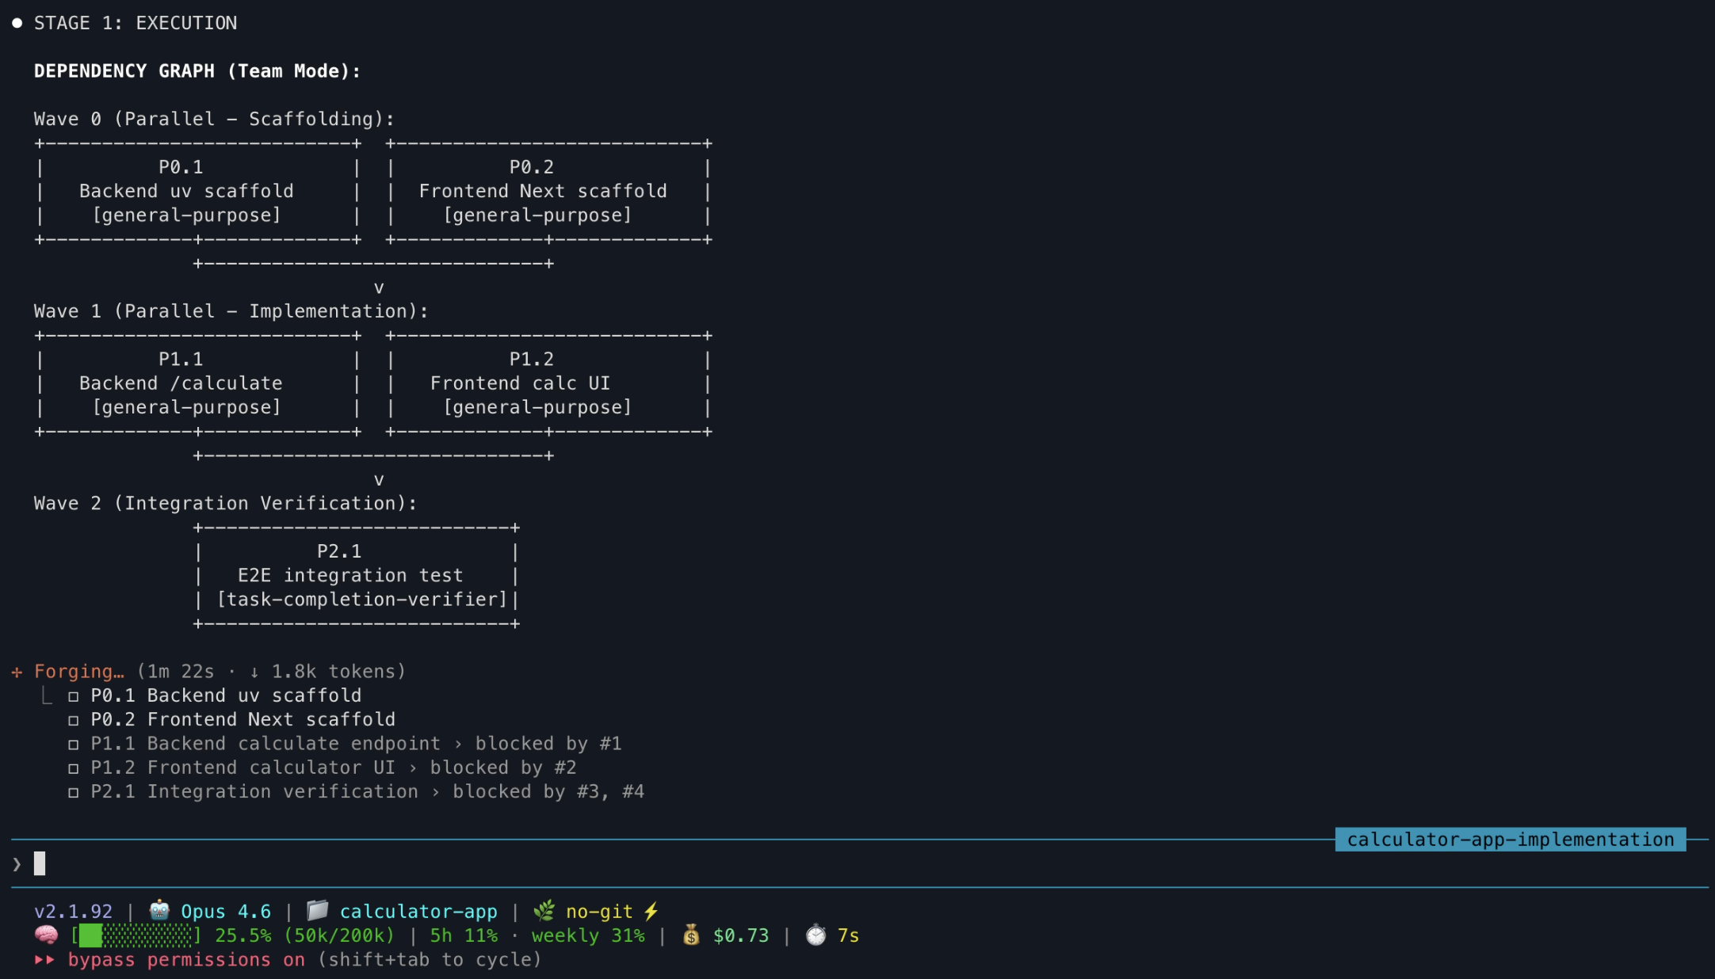This screenshot has height=979, width=1715.
Task: Click the Wave 2 (Integration Verification) label
Action: [x=226, y=503]
